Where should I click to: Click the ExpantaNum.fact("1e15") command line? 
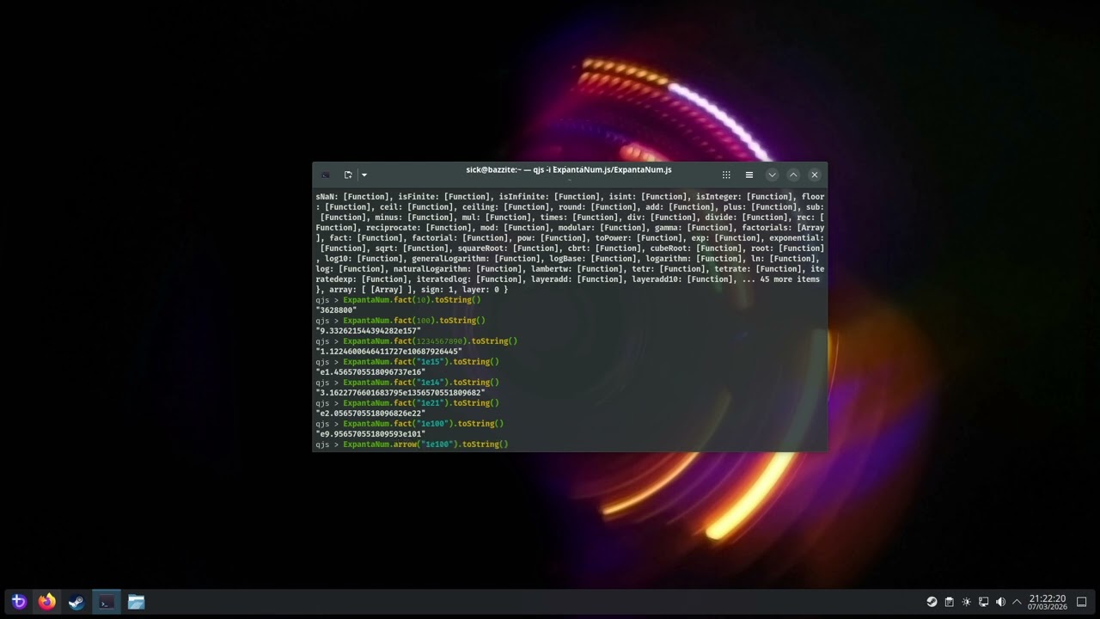coord(407,362)
